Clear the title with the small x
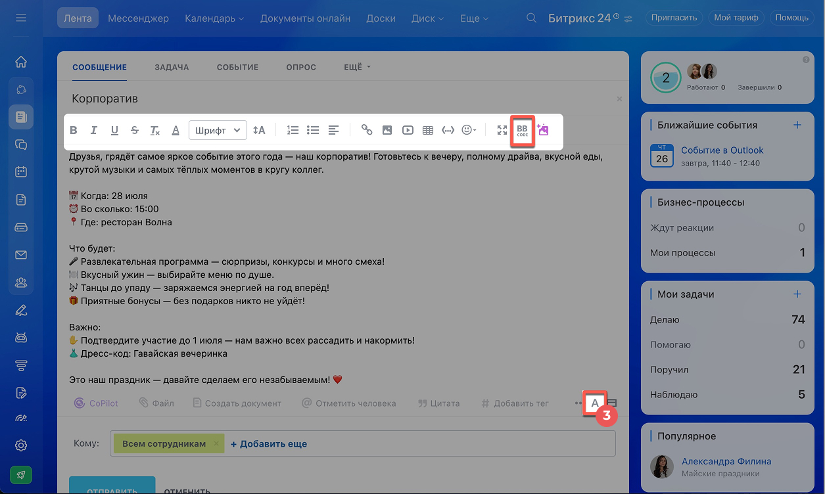Image resolution: width=825 pixels, height=494 pixels. coord(619,99)
